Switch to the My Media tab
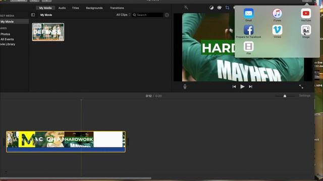 (x=45, y=8)
